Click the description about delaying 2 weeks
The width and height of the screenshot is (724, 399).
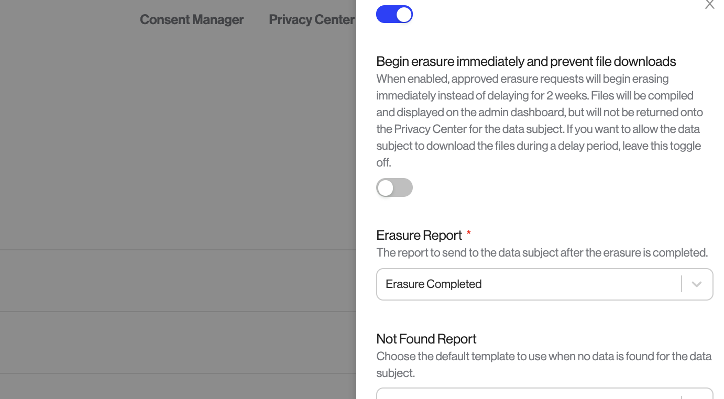click(x=540, y=120)
